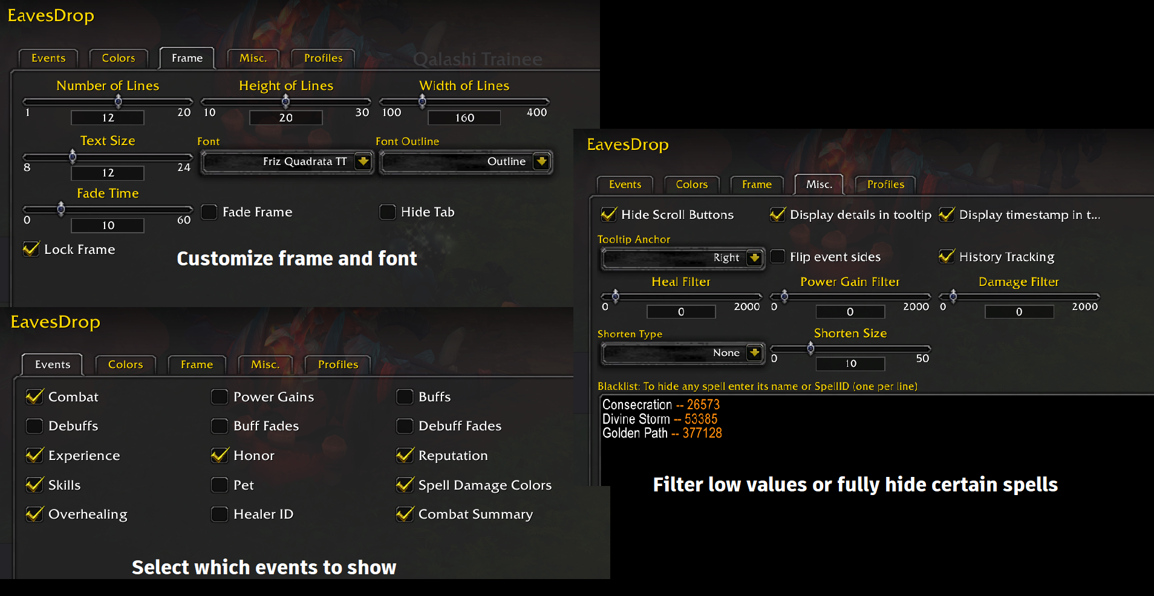Click the Width of Lines value field
The width and height of the screenshot is (1154, 596).
464,118
